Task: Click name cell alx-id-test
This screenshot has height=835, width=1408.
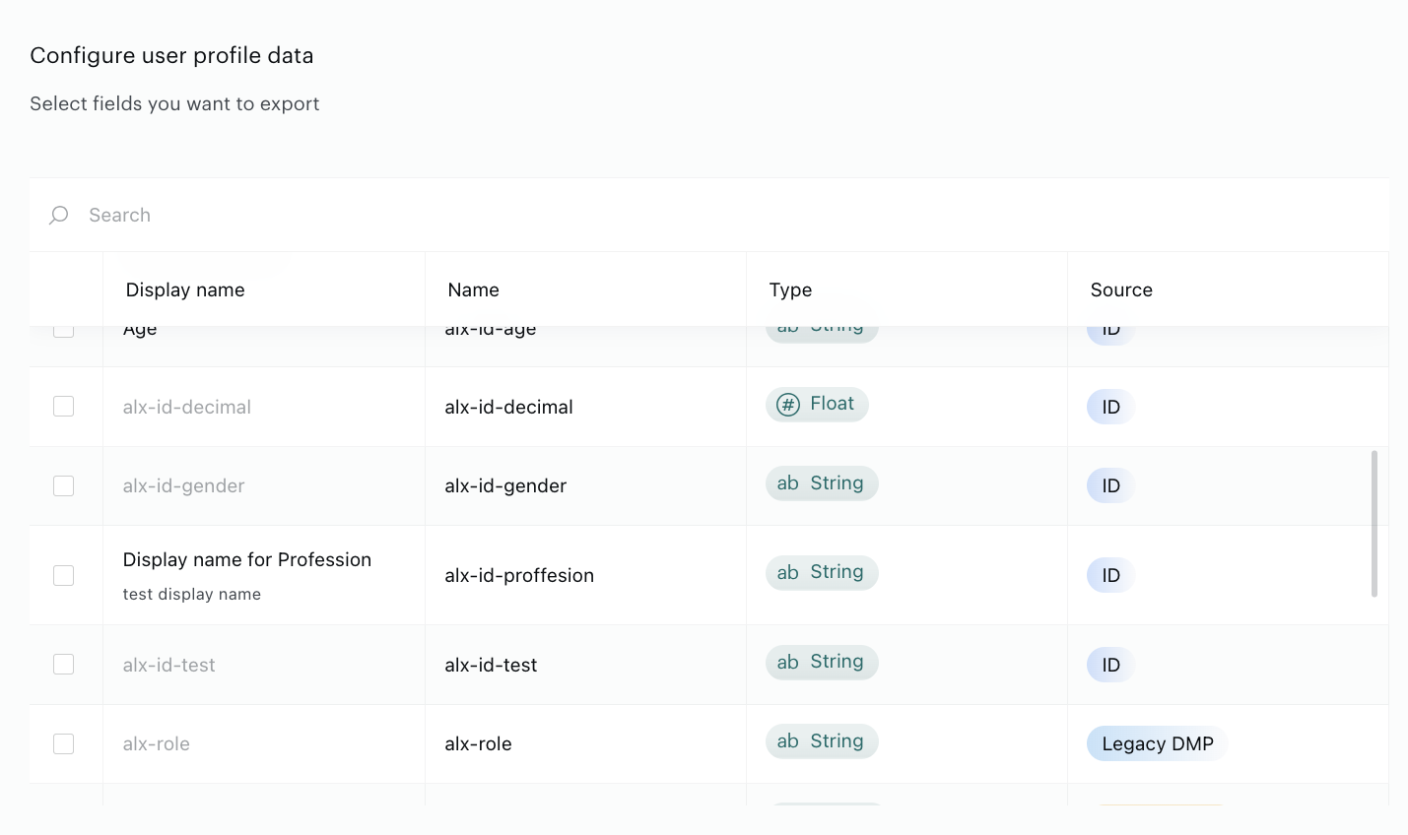Action: point(491,665)
